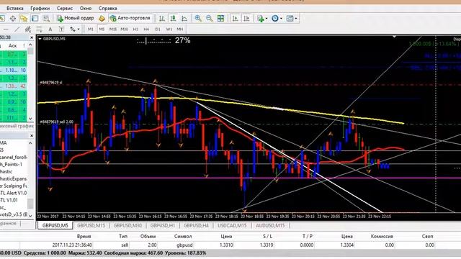The height and width of the screenshot is (259, 461).
Task: Open the indicators list dropdown
Action: click(x=262, y=18)
